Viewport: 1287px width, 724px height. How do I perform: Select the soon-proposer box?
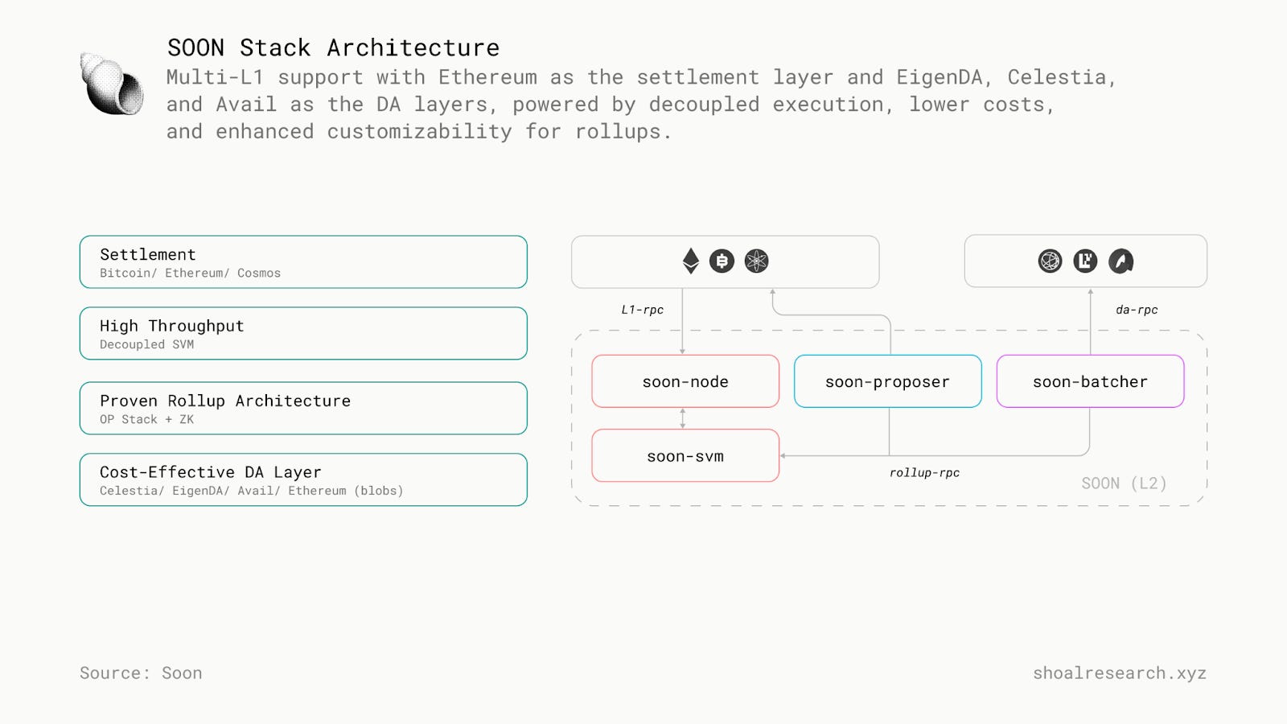(888, 381)
